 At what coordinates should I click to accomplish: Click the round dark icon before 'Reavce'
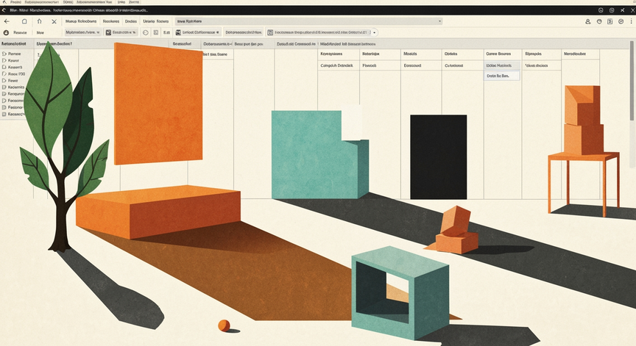6,32
